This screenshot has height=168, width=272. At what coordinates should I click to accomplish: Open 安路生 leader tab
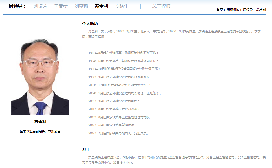pos(122,6)
